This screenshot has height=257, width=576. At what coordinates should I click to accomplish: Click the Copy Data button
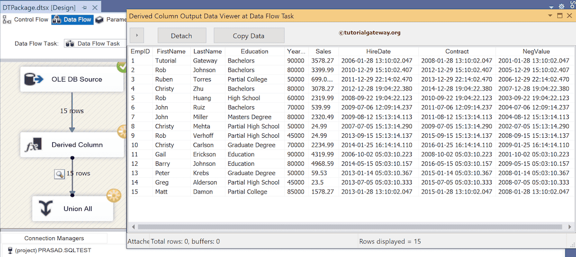click(249, 35)
